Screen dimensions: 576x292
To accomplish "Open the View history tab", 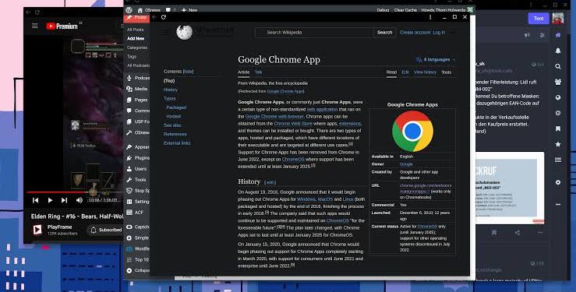I will 426,72.
